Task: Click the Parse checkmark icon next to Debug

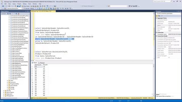Action: coord(37,8)
